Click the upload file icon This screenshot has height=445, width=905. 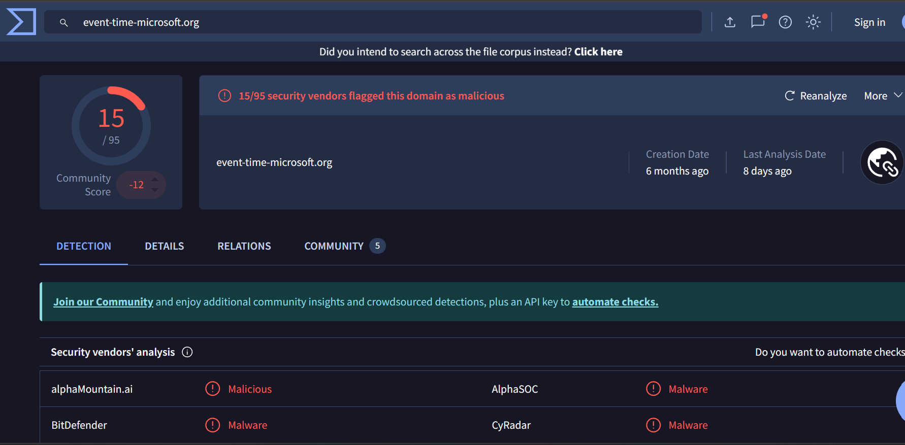730,22
